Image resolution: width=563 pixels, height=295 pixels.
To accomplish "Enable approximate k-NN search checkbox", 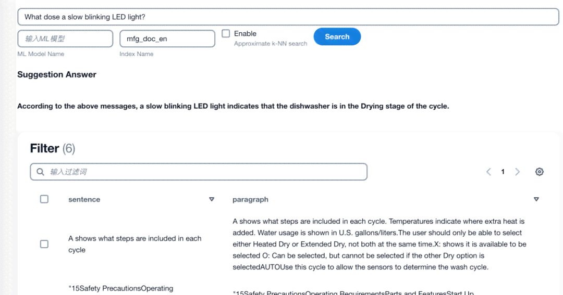I will click(226, 33).
